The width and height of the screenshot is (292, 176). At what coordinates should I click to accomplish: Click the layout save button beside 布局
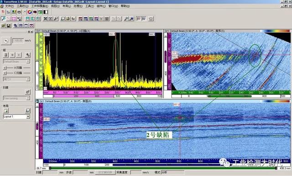(28, 111)
